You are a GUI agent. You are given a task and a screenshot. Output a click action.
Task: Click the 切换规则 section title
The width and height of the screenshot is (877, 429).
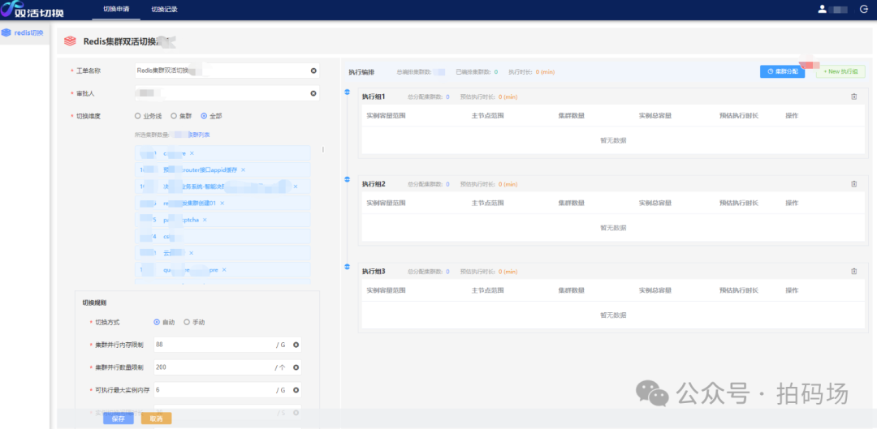pos(96,302)
